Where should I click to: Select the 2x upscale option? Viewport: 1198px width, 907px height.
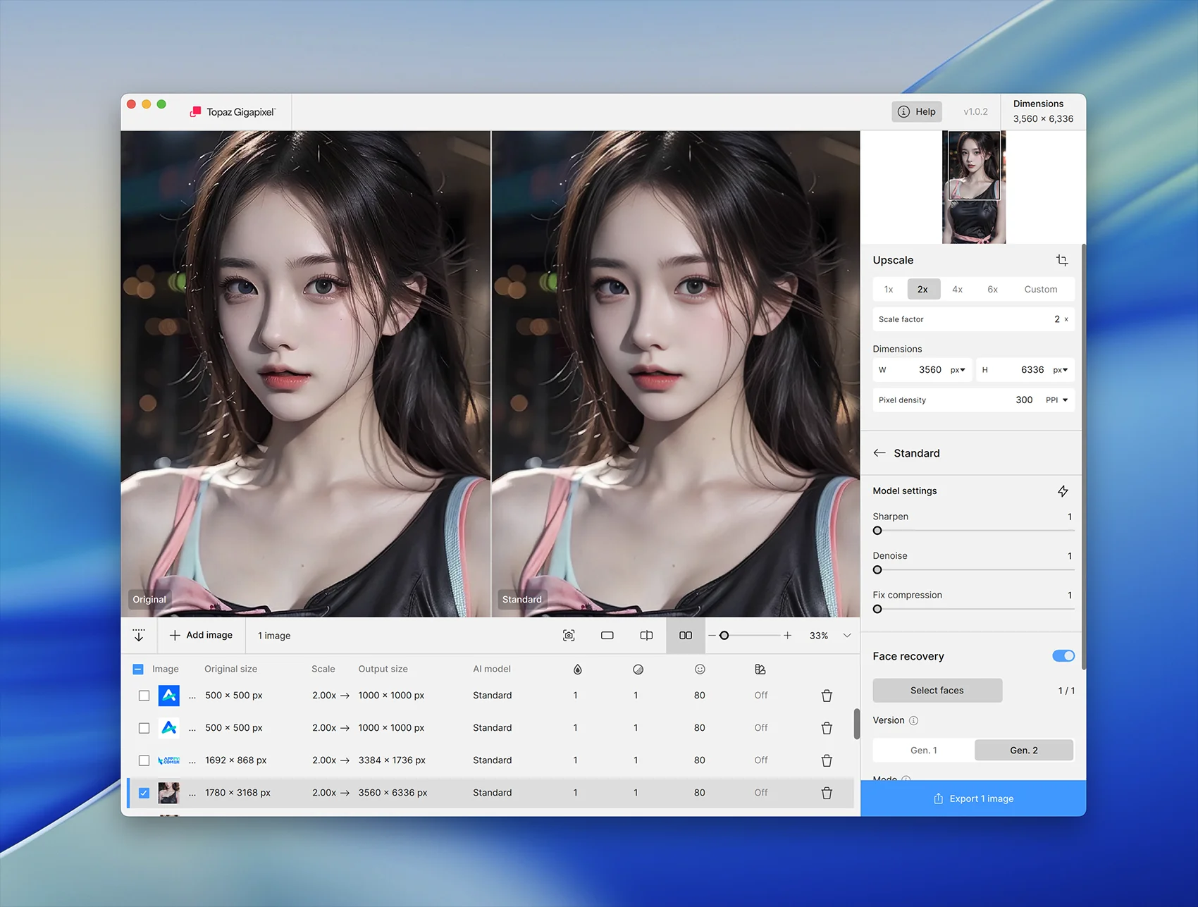pyautogui.click(x=923, y=290)
